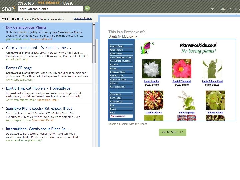Click Plants for Adults in preview sidebar
Screen dimensions: 240x180
121,72
